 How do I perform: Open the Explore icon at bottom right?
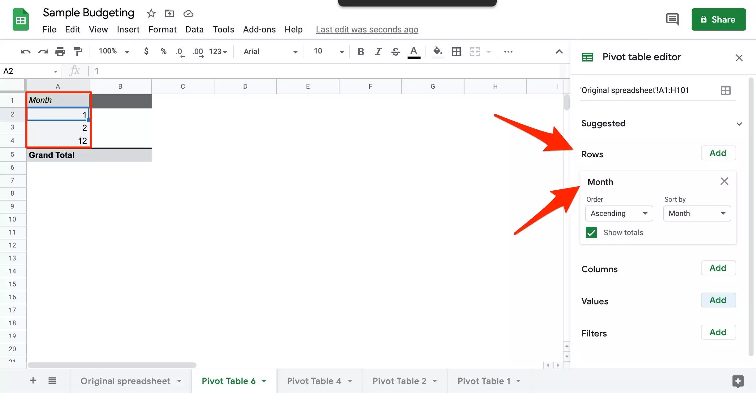[738, 381]
